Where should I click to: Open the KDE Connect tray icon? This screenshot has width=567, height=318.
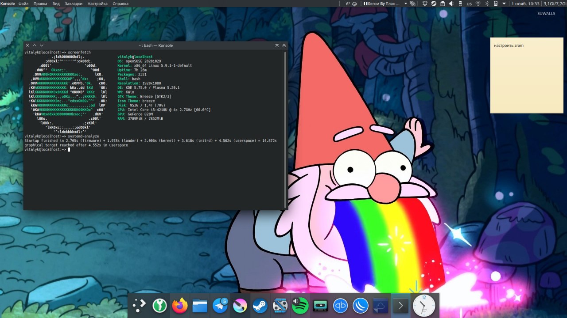point(496,4)
